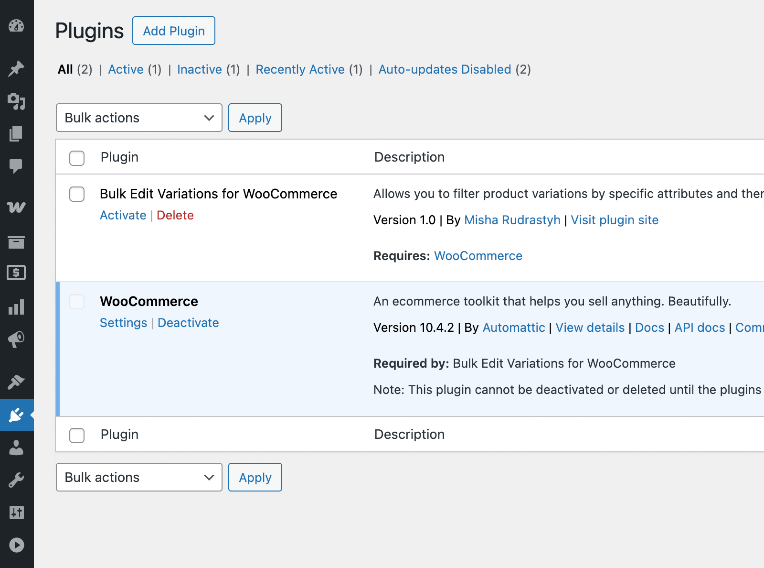Check select-all box in bottom footer row
Screen dimensions: 764x568
pos(77,435)
